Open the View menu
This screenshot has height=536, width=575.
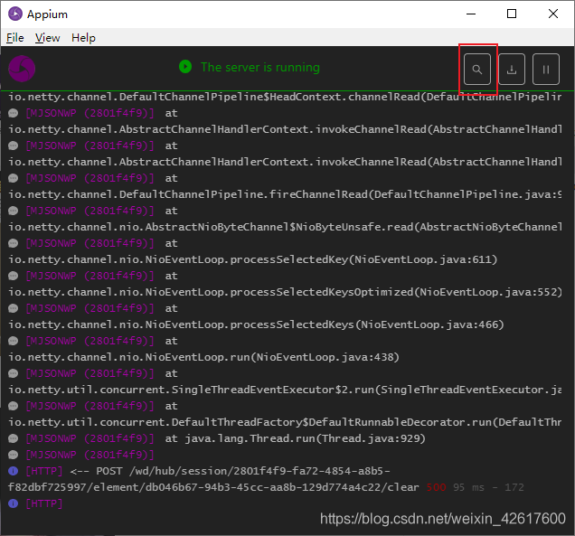48,38
